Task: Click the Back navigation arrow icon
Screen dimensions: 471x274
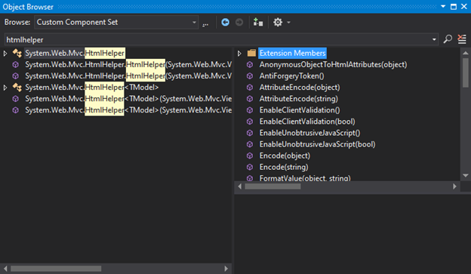Action: point(225,22)
